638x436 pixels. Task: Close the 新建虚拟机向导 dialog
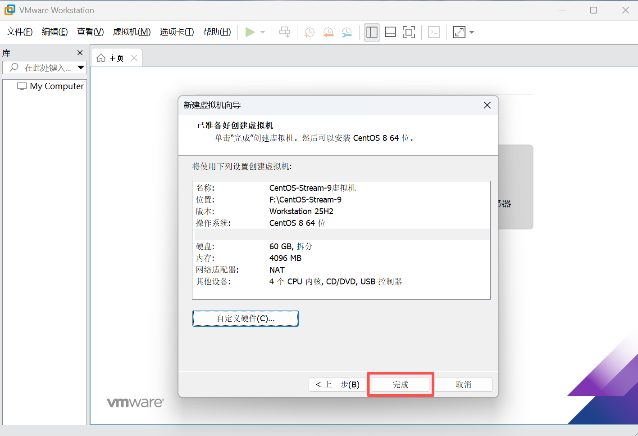tap(487, 105)
